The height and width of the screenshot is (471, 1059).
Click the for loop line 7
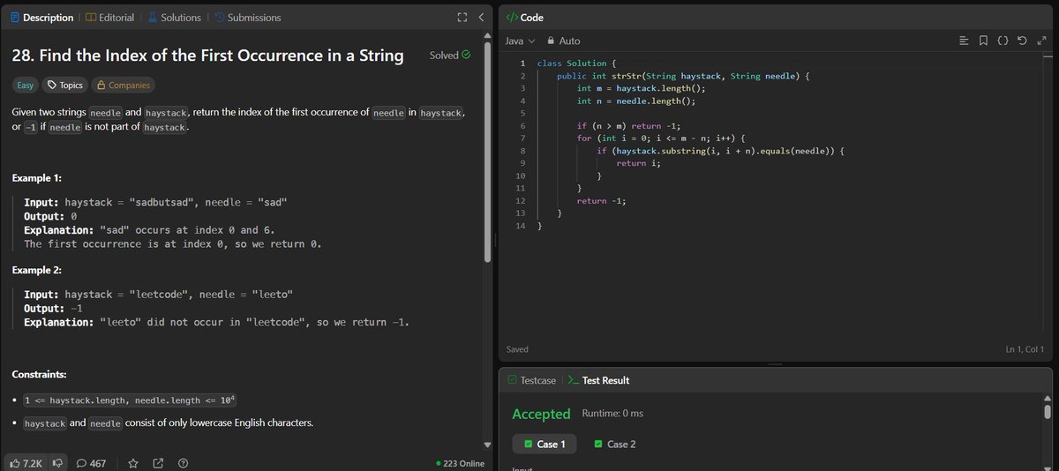(x=662, y=138)
